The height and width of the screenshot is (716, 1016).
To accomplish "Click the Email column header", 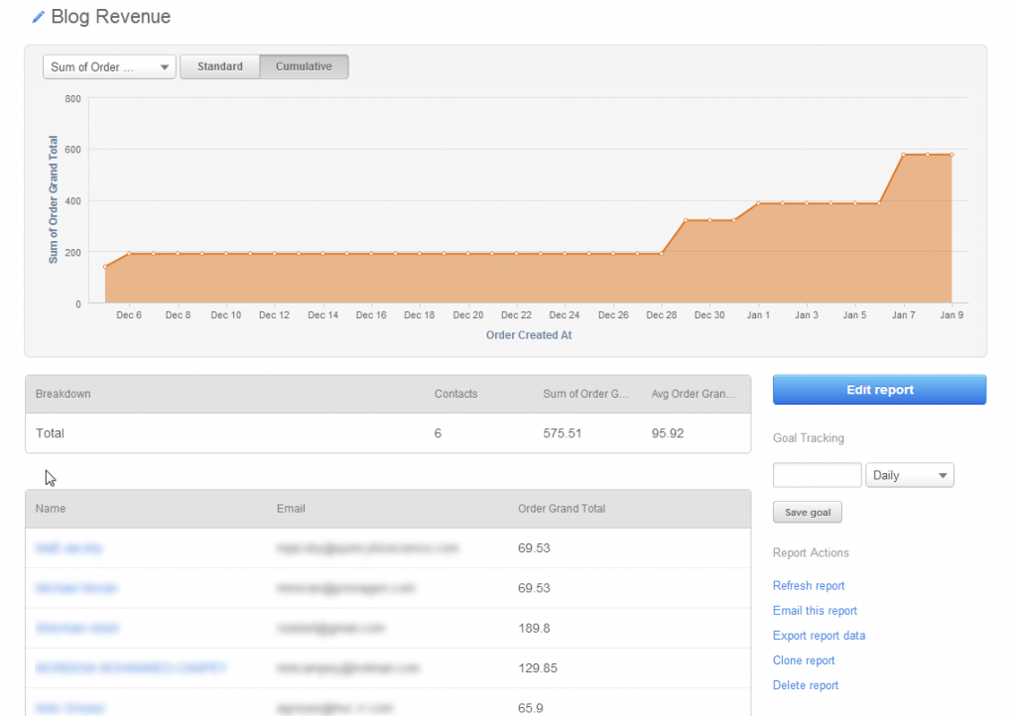I will click(291, 509).
